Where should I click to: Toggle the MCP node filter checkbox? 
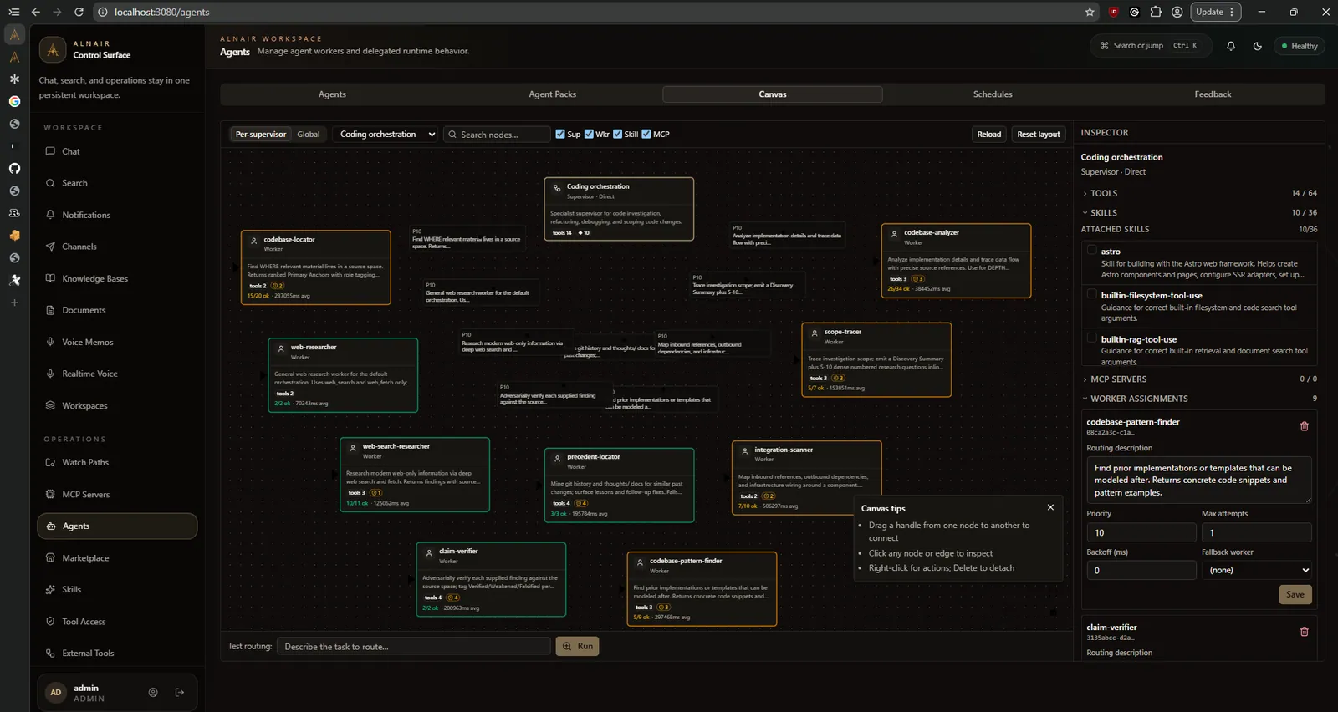click(646, 134)
